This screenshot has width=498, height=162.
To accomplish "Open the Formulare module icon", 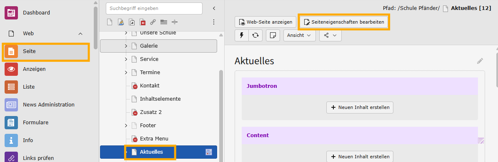I will [11, 123].
